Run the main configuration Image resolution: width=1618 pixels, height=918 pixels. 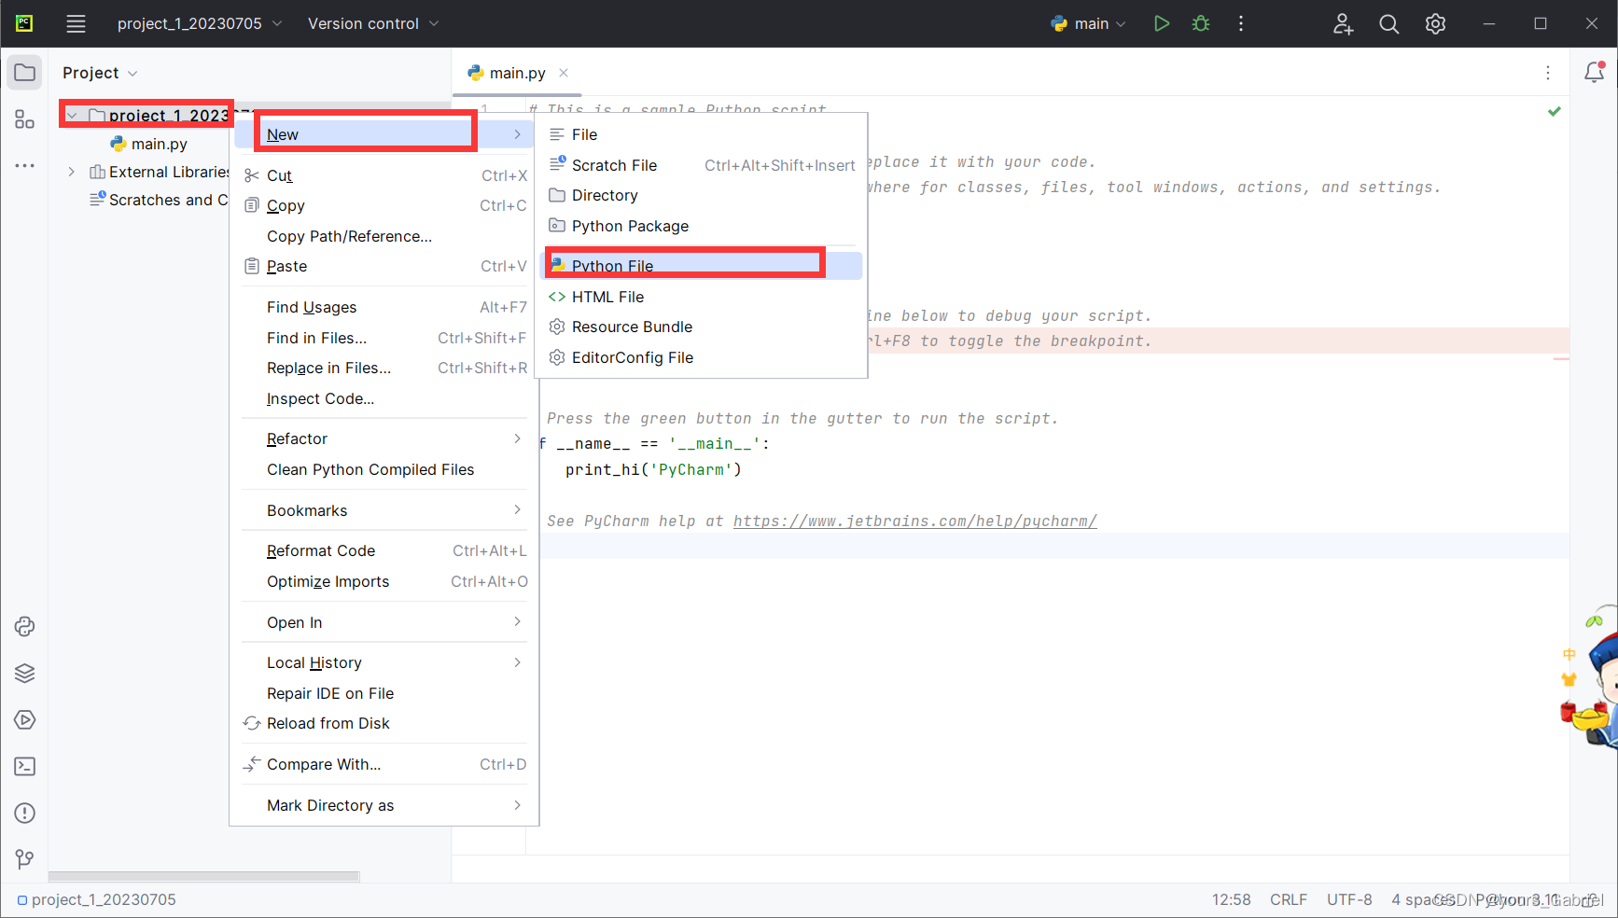pyautogui.click(x=1162, y=23)
